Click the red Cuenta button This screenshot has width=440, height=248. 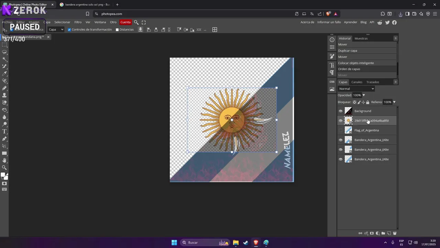[x=125, y=22]
